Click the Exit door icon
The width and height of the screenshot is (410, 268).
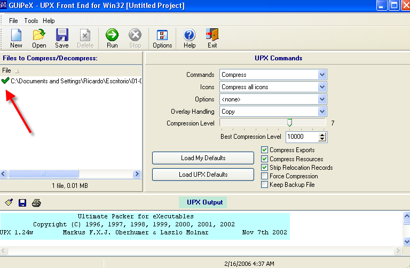click(212, 36)
